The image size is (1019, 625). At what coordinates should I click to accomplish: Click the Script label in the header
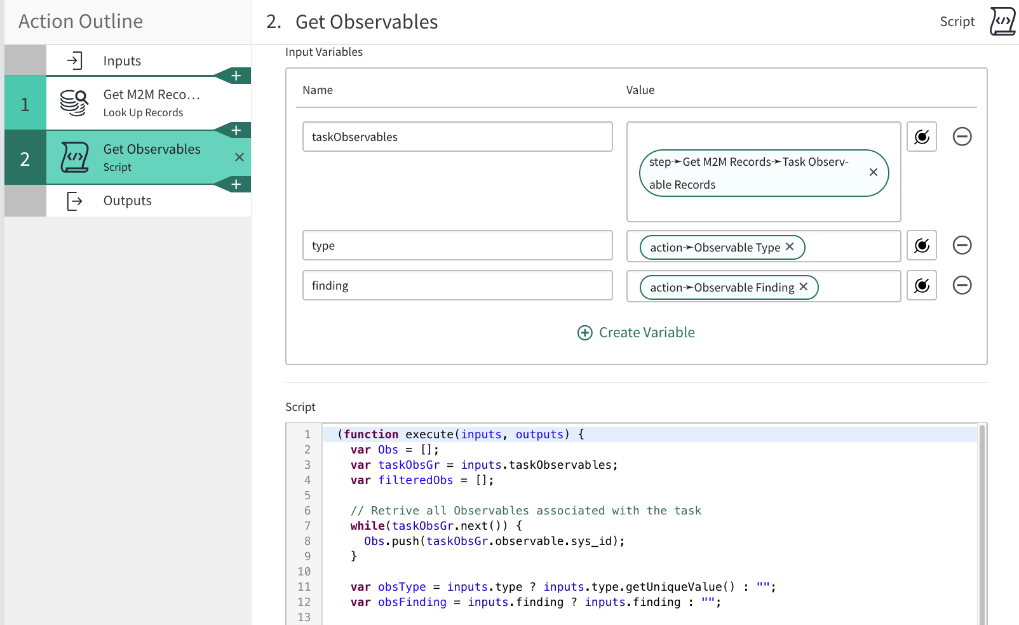coord(957,22)
